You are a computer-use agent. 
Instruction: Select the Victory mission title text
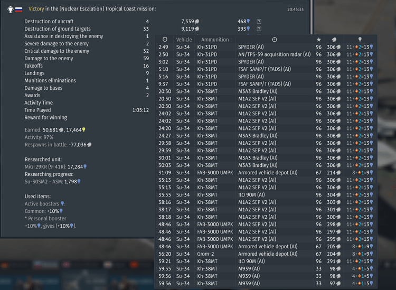pos(92,8)
